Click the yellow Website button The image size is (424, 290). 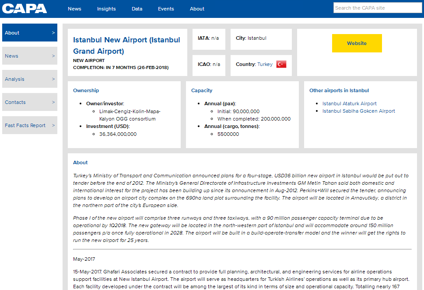(357, 43)
